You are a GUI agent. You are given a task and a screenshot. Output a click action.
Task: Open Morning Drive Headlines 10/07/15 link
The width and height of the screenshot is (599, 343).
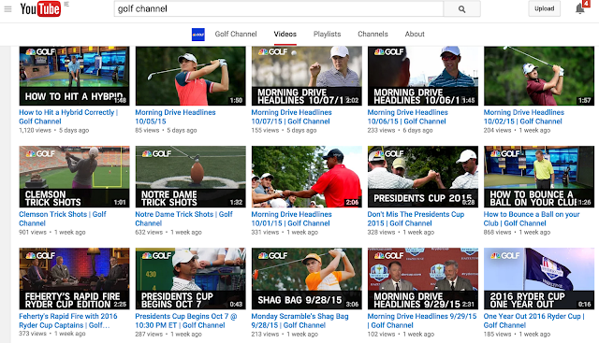(x=291, y=117)
